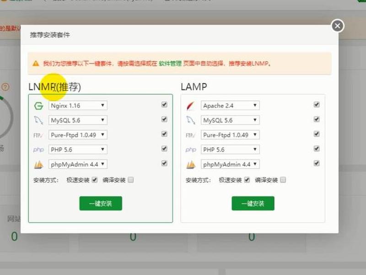Screen dimensions: 366x275
Task: Click LNMP 安装方式 label
Action: pos(46,180)
